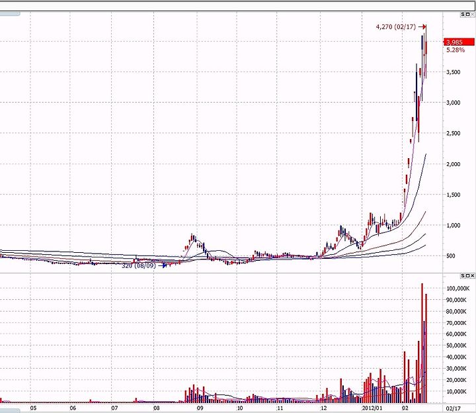476x413 pixels.
Task: Click the 20,000K volume axis label
Action: coord(456,380)
